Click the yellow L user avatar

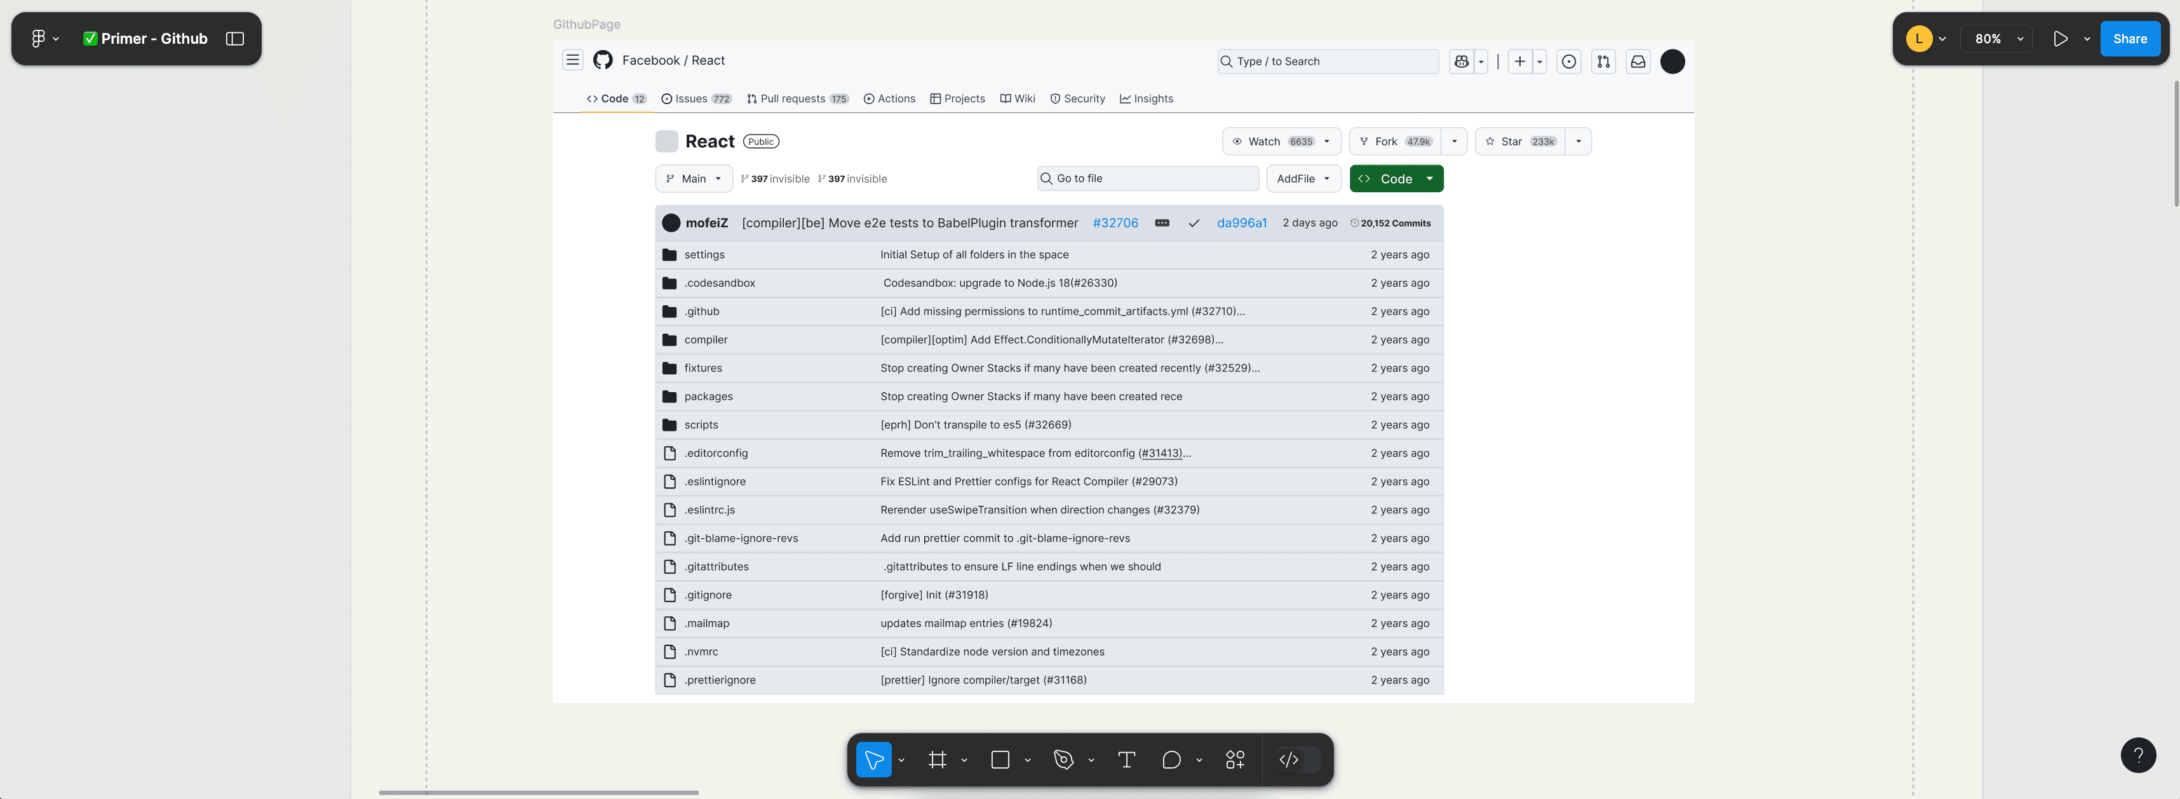[1918, 38]
